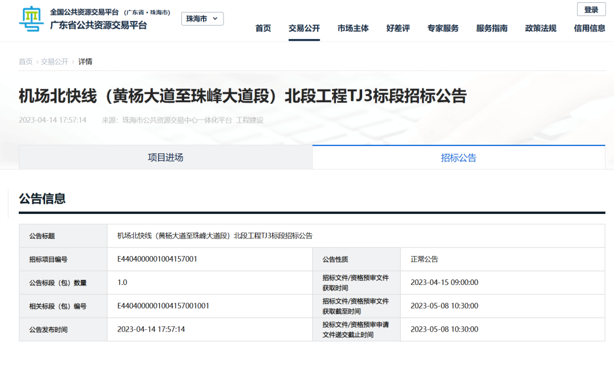The height and width of the screenshot is (365, 614).
Task: Open 交易公开 navigation menu item
Action: [x=304, y=28]
